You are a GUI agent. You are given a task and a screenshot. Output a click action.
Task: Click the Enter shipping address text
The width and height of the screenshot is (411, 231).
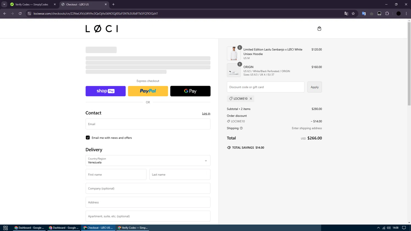click(x=307, y=128)
